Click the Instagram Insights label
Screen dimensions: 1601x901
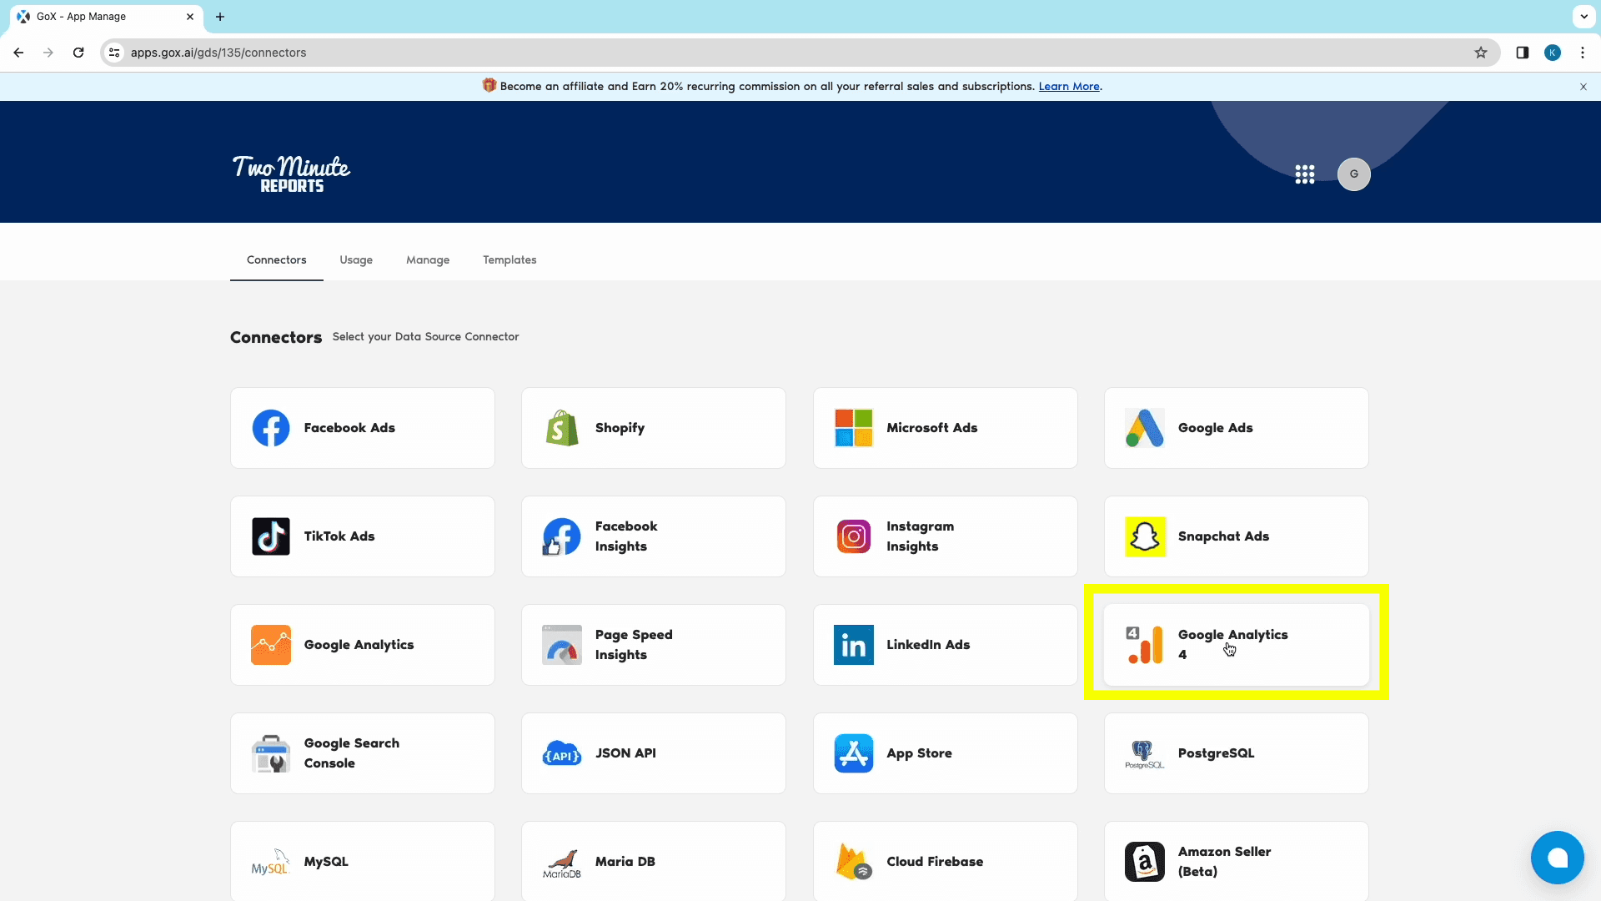(x=920, y=536)
